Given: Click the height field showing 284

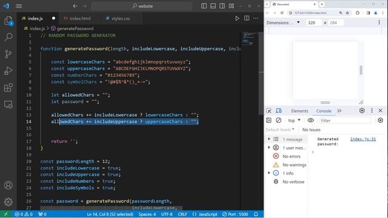Looking at the screenshot, I should (x=335, y=22).
